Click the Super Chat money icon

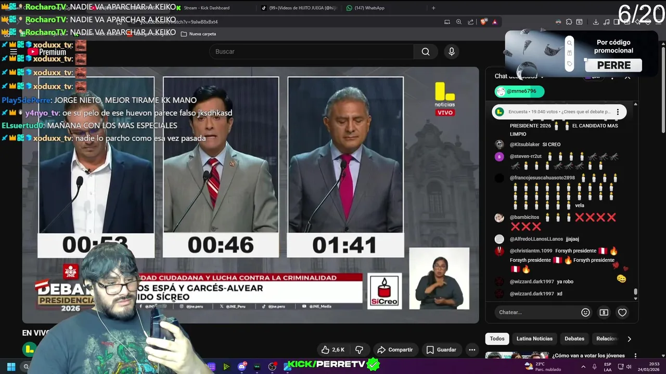[604, 312]
